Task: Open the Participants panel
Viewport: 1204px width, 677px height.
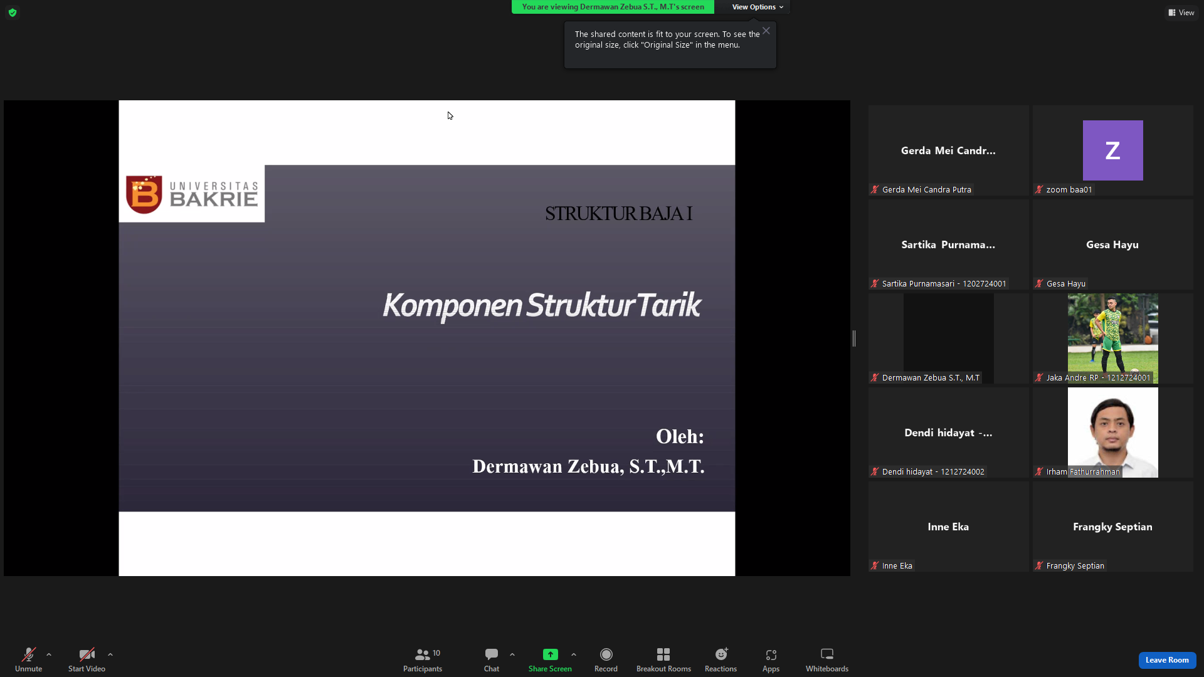Action: pyautogui.click(x=423, y=659)
